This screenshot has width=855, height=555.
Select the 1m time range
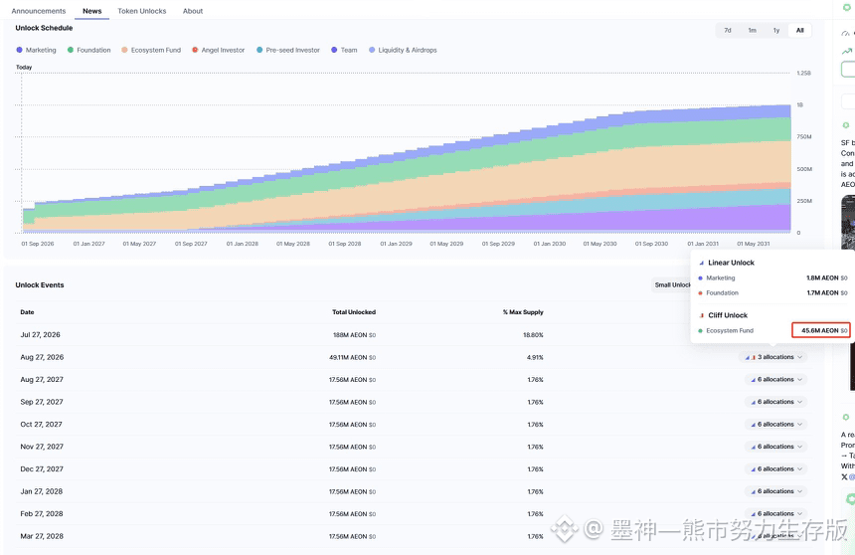tap(752, 31)
